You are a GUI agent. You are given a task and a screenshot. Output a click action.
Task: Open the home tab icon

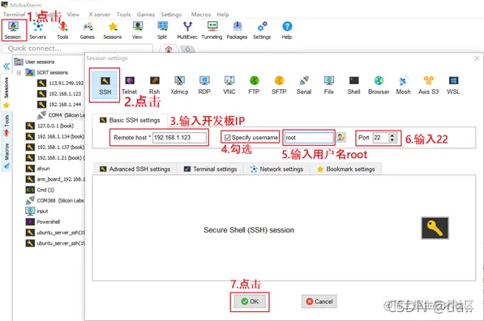[x=169, y=49]
